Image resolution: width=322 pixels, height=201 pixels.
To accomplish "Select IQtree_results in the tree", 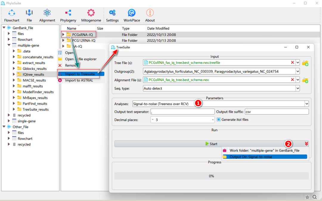I will coord(33,74).
